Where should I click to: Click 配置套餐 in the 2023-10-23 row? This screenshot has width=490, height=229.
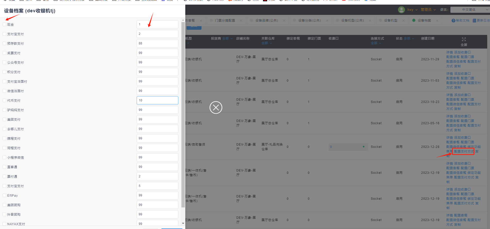(x=453, y=100)
